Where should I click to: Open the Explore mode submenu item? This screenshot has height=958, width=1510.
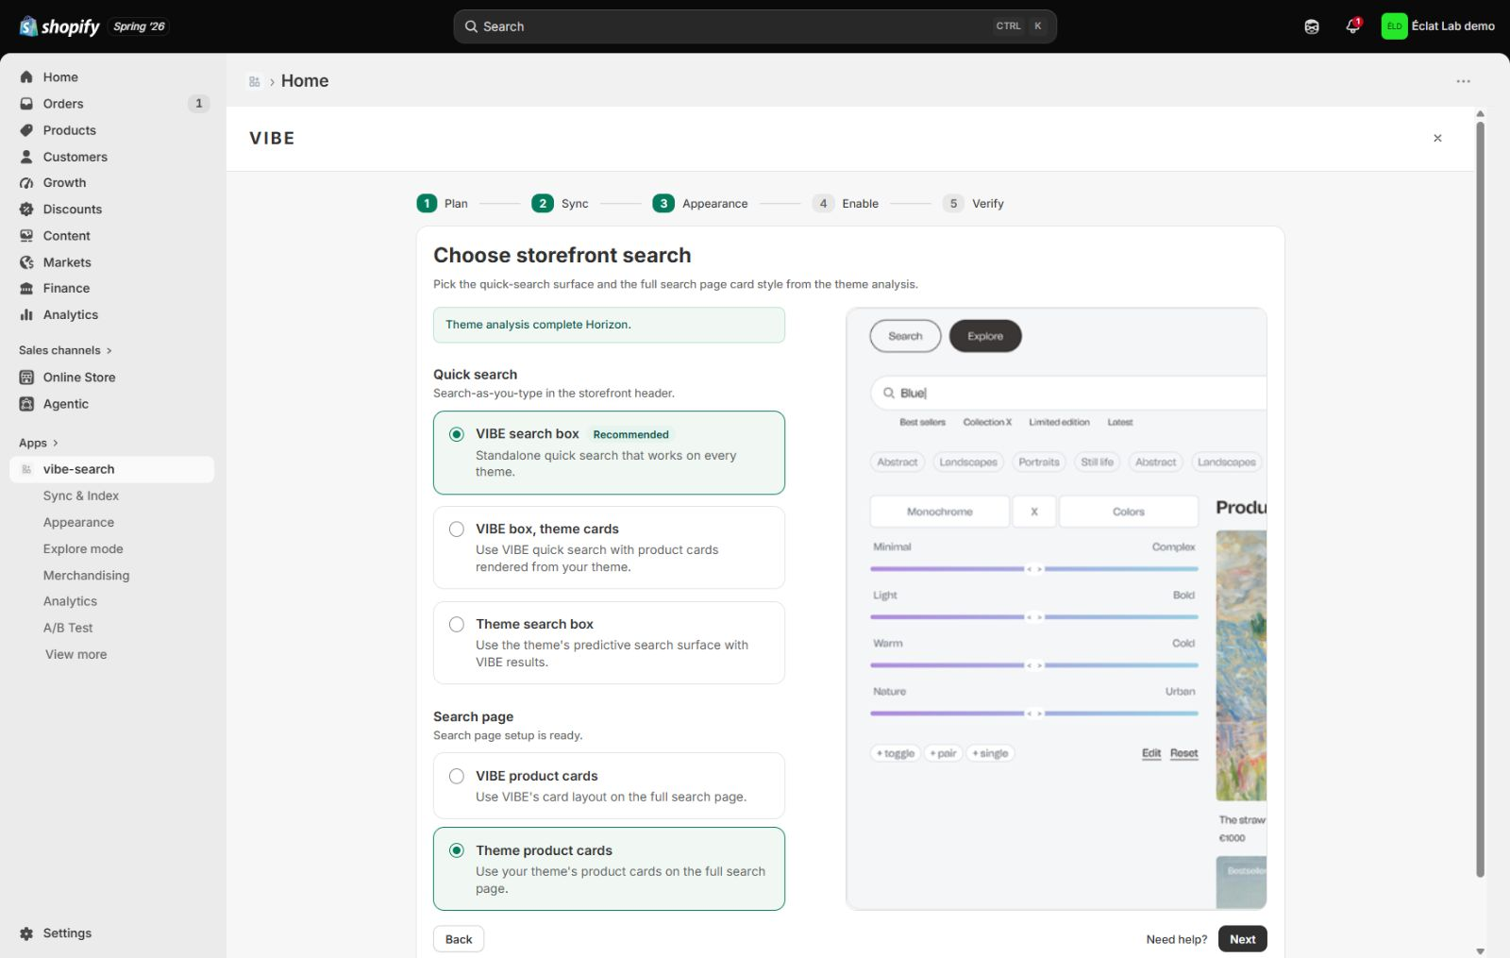pyautogui.click(x=83, y=548)
